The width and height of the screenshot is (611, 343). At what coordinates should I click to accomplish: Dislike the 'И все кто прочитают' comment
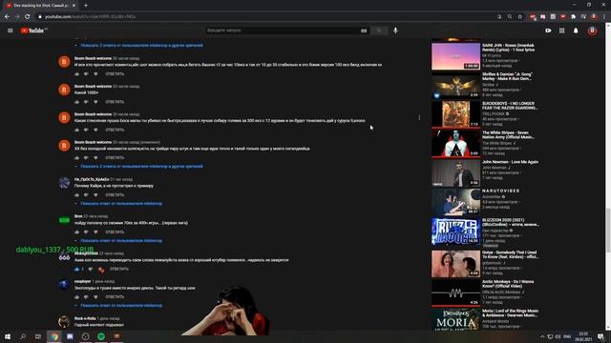tap(86, 74)
